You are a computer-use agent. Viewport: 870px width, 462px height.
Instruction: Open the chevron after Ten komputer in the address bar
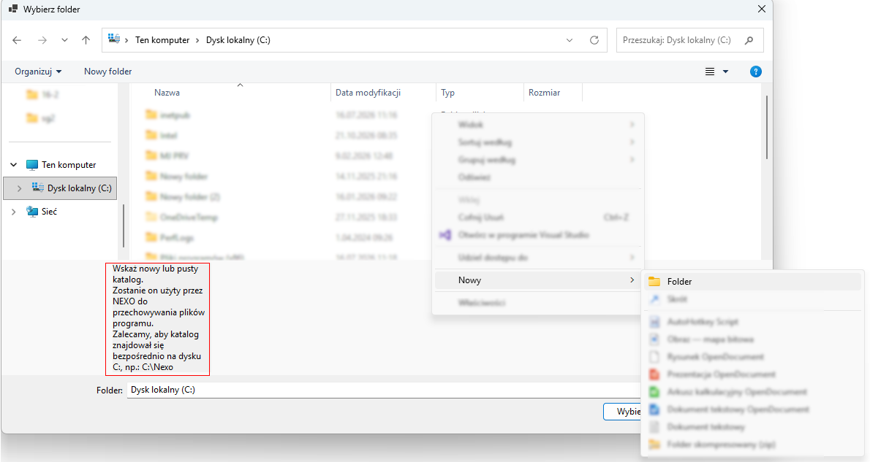[x=197, y=40]
